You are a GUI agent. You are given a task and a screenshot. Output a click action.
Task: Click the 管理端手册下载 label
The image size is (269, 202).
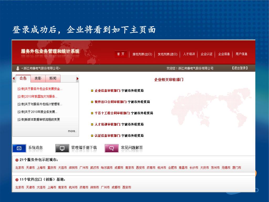[x=84, y=148]
